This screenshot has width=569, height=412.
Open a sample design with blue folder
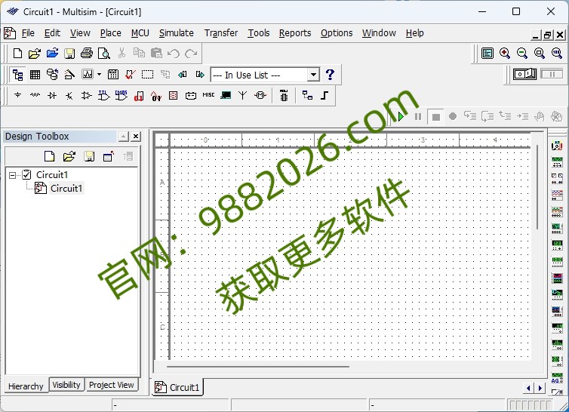(x=52, y=54)
